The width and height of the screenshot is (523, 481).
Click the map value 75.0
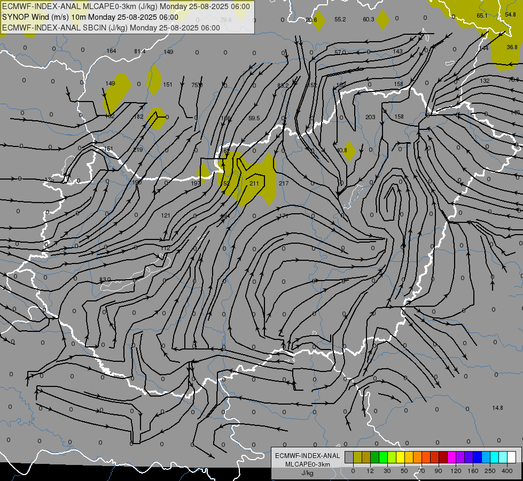click(197, 85)
